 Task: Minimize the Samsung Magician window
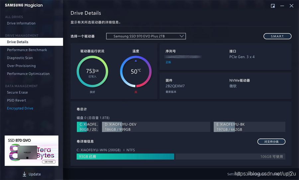coord(282,6)
